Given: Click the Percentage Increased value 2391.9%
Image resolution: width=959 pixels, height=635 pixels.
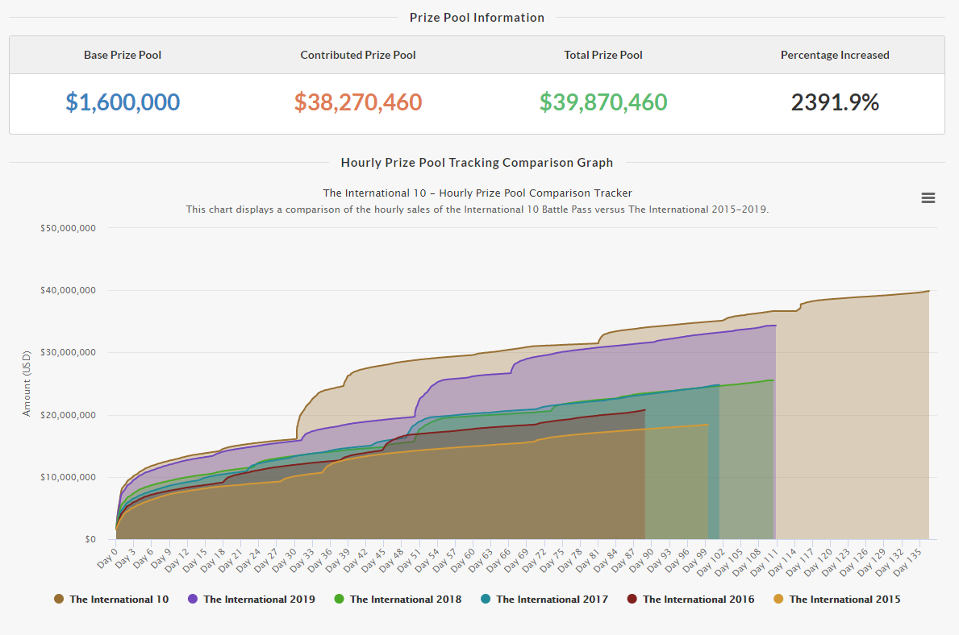Looking at the screenshot, I should 835,102.
